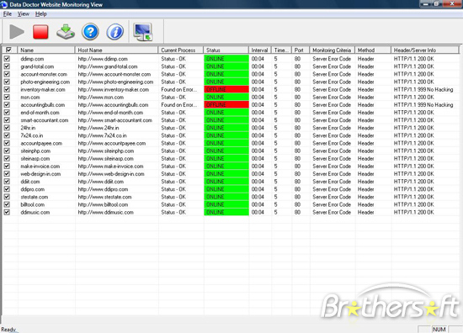This screenshot has height=333, width=463.
Task: Select the web-design-in.com name cell
Action: pos(40,174)
